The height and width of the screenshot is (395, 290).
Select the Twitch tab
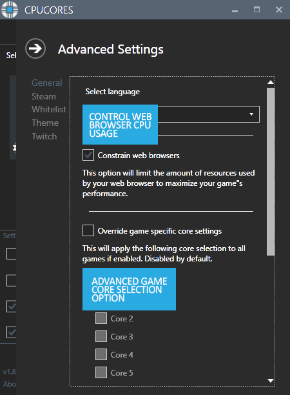pyautogui.click(x=44, y=136)
